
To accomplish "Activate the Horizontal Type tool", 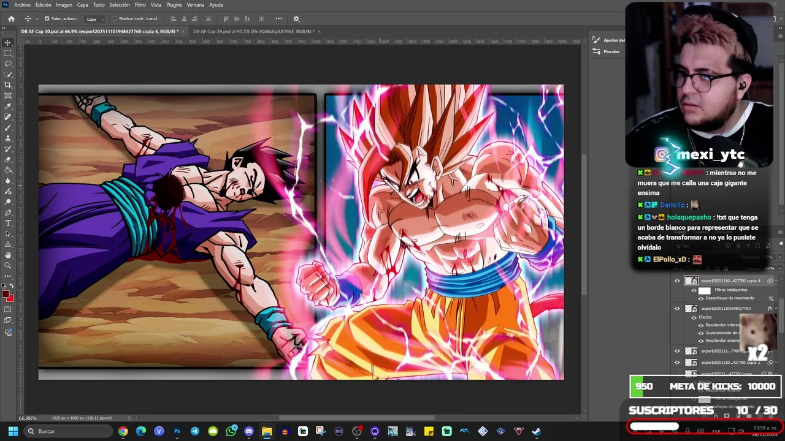I will point(8,223).
